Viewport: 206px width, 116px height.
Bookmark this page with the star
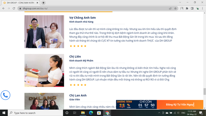[x=175, y=8]
